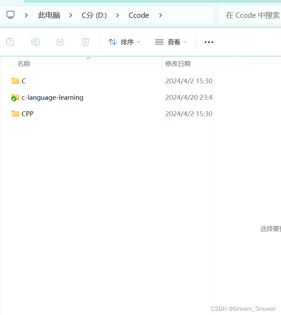Image resolution: width=281 pixels, height=315 pixels.
Task: Click the rename icon in toolbar
Action: tap(35, 42)
